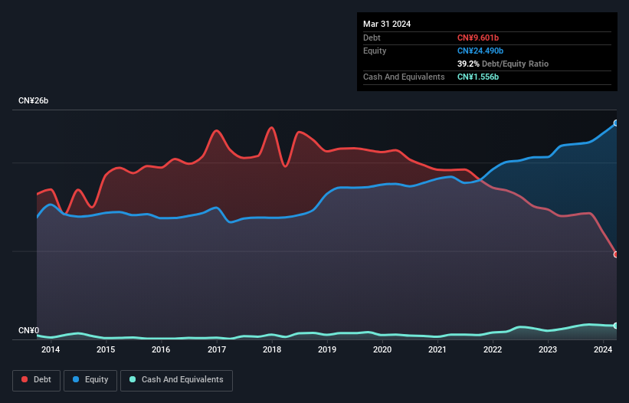Click the CN¥0 y-axis label
The height and width of the screenshot is (403, 629).
point(28,331)
